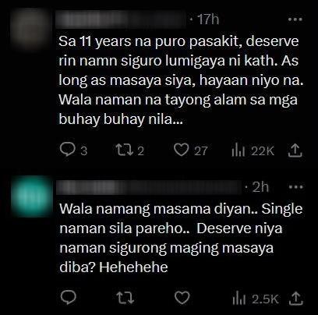Share the 2h tweet
This screenshot has height=315, width=318.
296,298
